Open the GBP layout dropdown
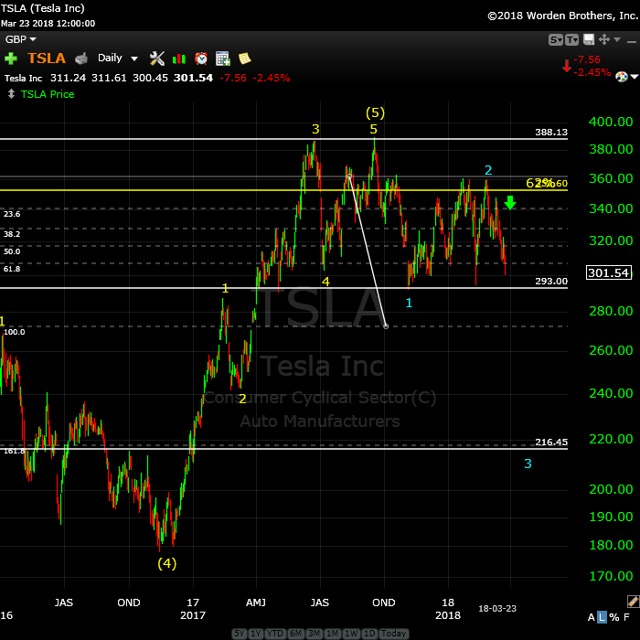This screenshot has height=640, width=640. click(20, 39)
